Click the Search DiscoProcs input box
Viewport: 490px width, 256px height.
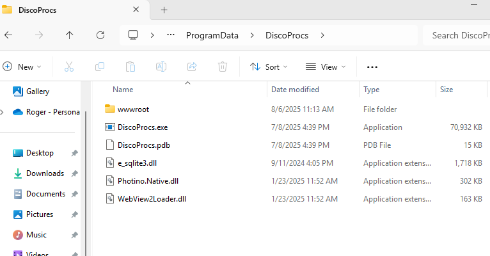click(x=457, y=35)
